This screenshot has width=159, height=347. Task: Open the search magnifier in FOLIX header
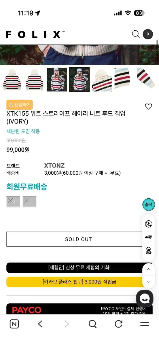(x=136, y=34)
